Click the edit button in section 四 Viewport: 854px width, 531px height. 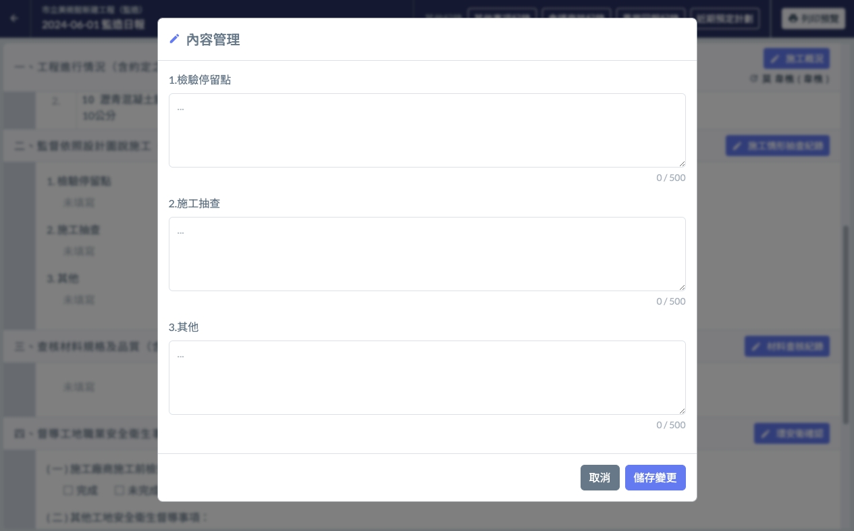click(791, 434)
